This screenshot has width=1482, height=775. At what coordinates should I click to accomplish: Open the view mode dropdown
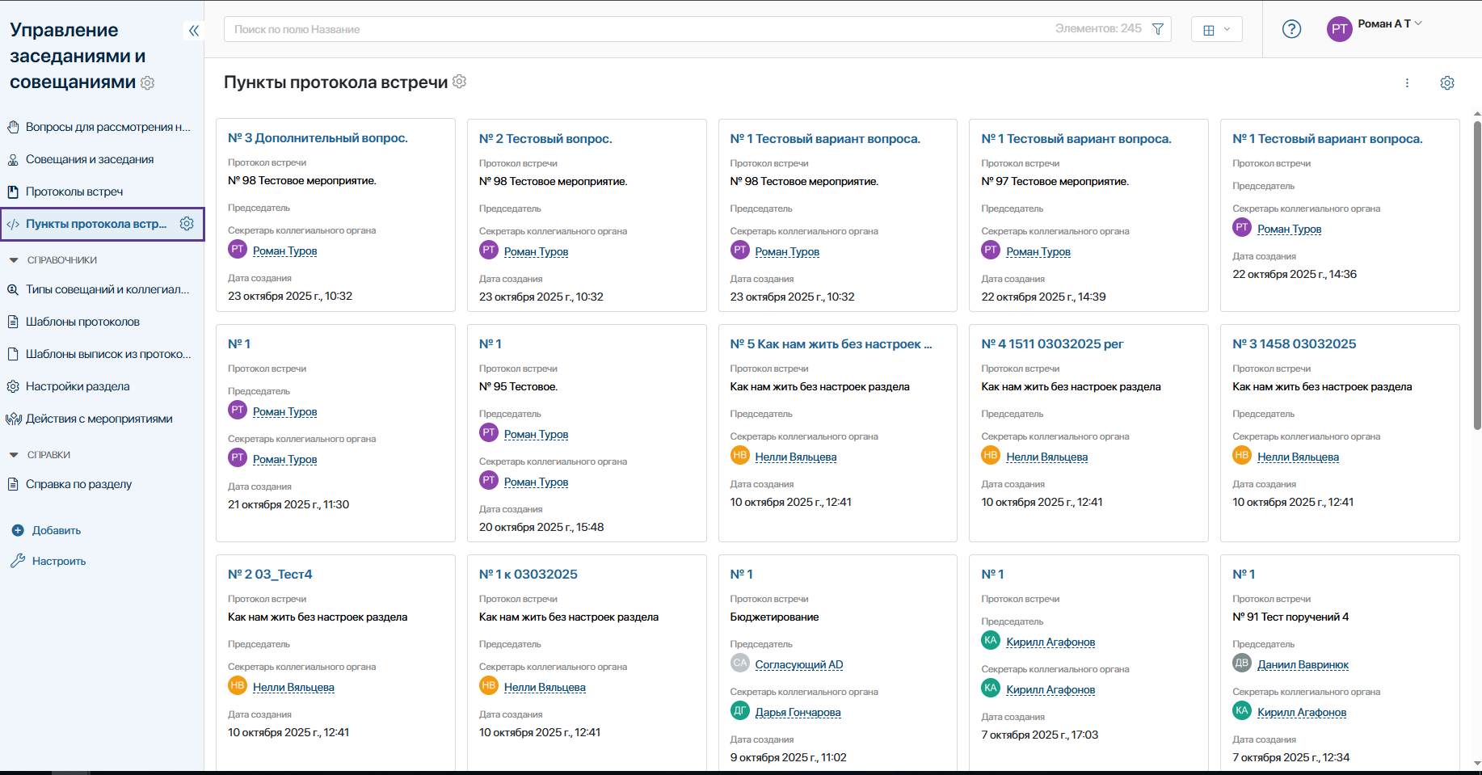1216,29
